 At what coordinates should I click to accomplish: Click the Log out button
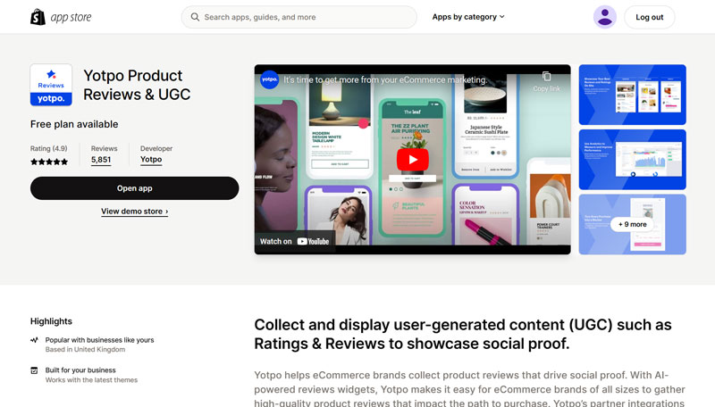pos(650,17)
